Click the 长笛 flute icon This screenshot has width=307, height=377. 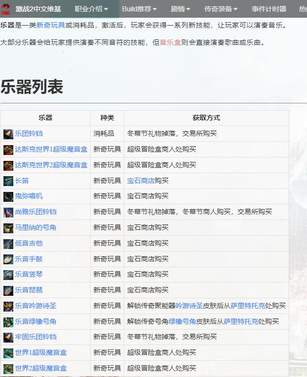(8, 181)
